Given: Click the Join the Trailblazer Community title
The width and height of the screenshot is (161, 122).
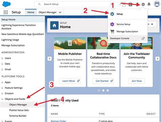Looking at the screenshot, I should [137, 56].
